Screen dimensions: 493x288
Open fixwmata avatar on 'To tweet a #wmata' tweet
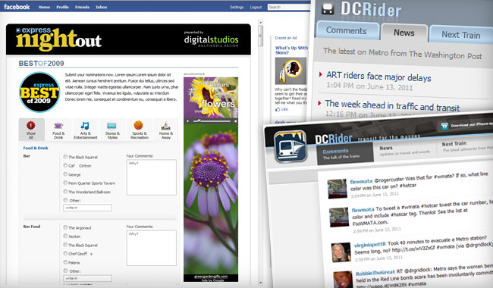339,217
